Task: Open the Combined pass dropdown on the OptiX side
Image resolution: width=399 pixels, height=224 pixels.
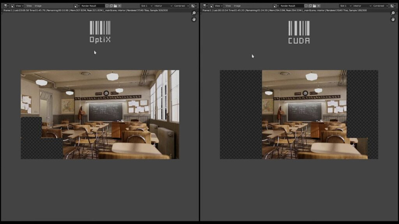Action: coord(181,6)
